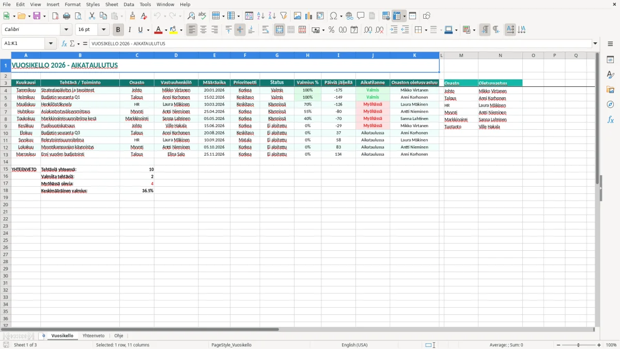620x349 pixels.
Task: Click the font color red swatch
Action: click(x=159, y=30)
